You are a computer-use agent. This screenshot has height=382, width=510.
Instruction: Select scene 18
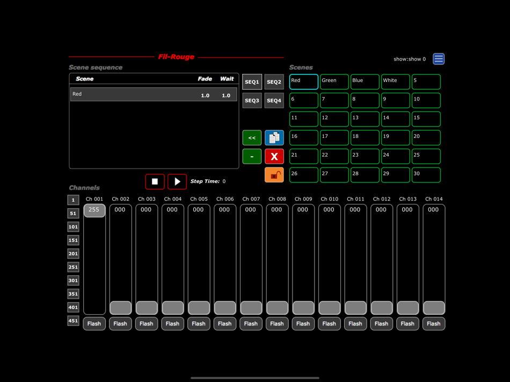[x=365, y=137]
